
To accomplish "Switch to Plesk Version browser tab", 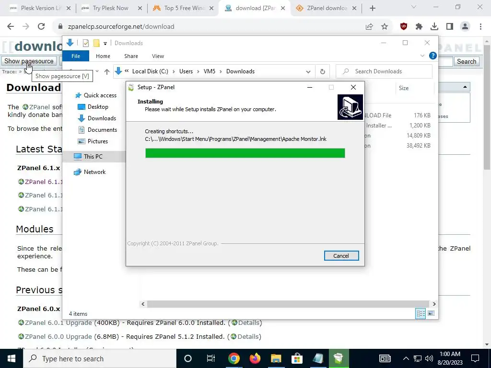I will click(40, 8).
